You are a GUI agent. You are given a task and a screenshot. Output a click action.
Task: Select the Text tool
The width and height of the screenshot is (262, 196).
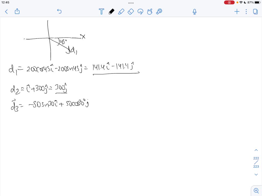pyautogui.click(x=101, y=11)
